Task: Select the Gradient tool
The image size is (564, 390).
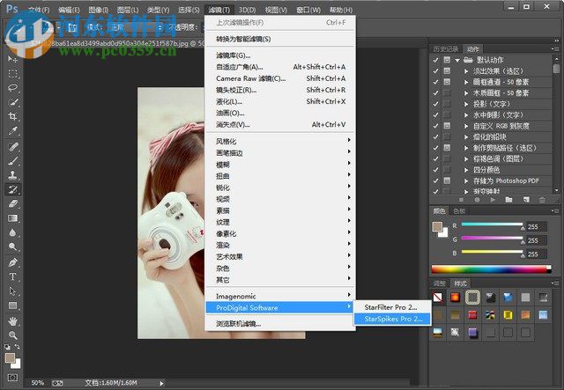Action: [x=12, y=218]
